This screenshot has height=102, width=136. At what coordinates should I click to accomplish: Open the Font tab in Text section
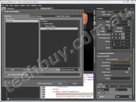(101, 86)
